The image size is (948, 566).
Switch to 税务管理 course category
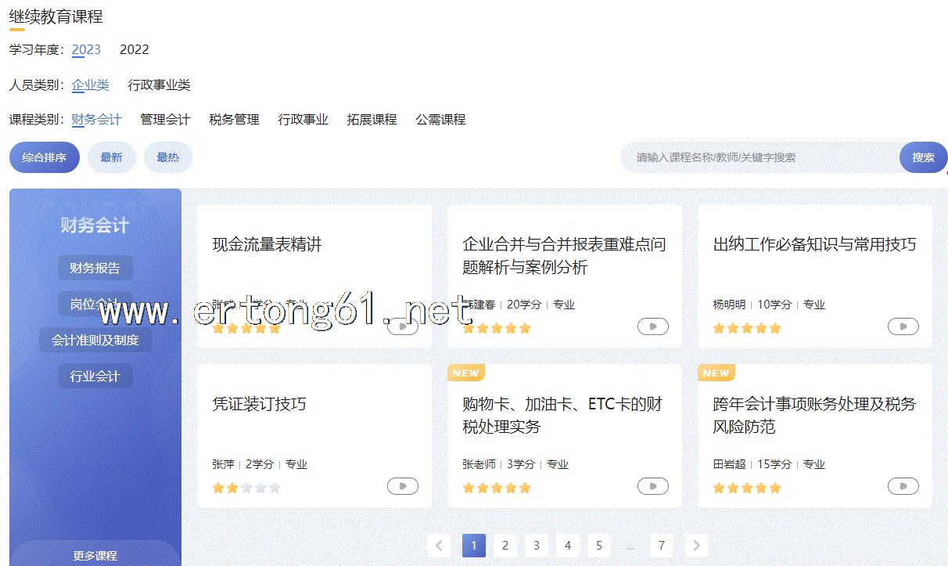(234, 120)
